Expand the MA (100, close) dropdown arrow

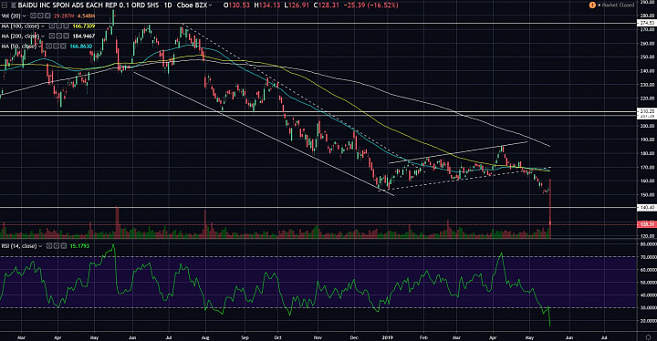pyautogui.click(x=43, y=26)
